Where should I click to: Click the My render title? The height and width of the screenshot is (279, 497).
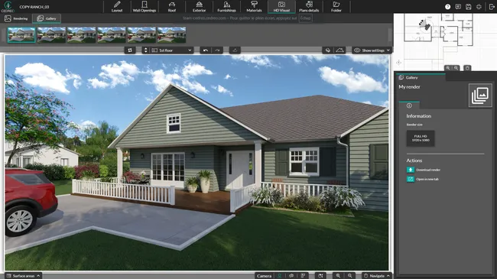click(x=410, y=87)
